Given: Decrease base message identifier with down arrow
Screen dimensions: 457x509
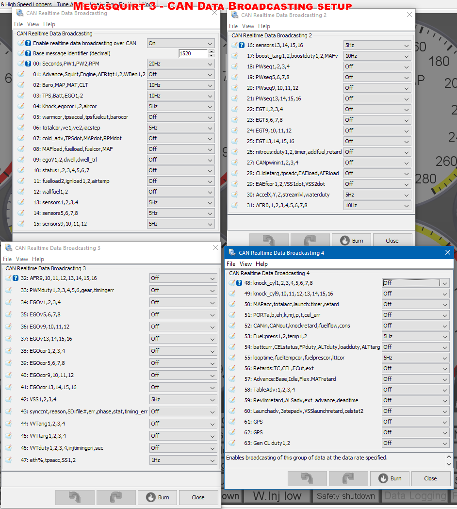Looking at the screenshot, I should coord(212,55).
